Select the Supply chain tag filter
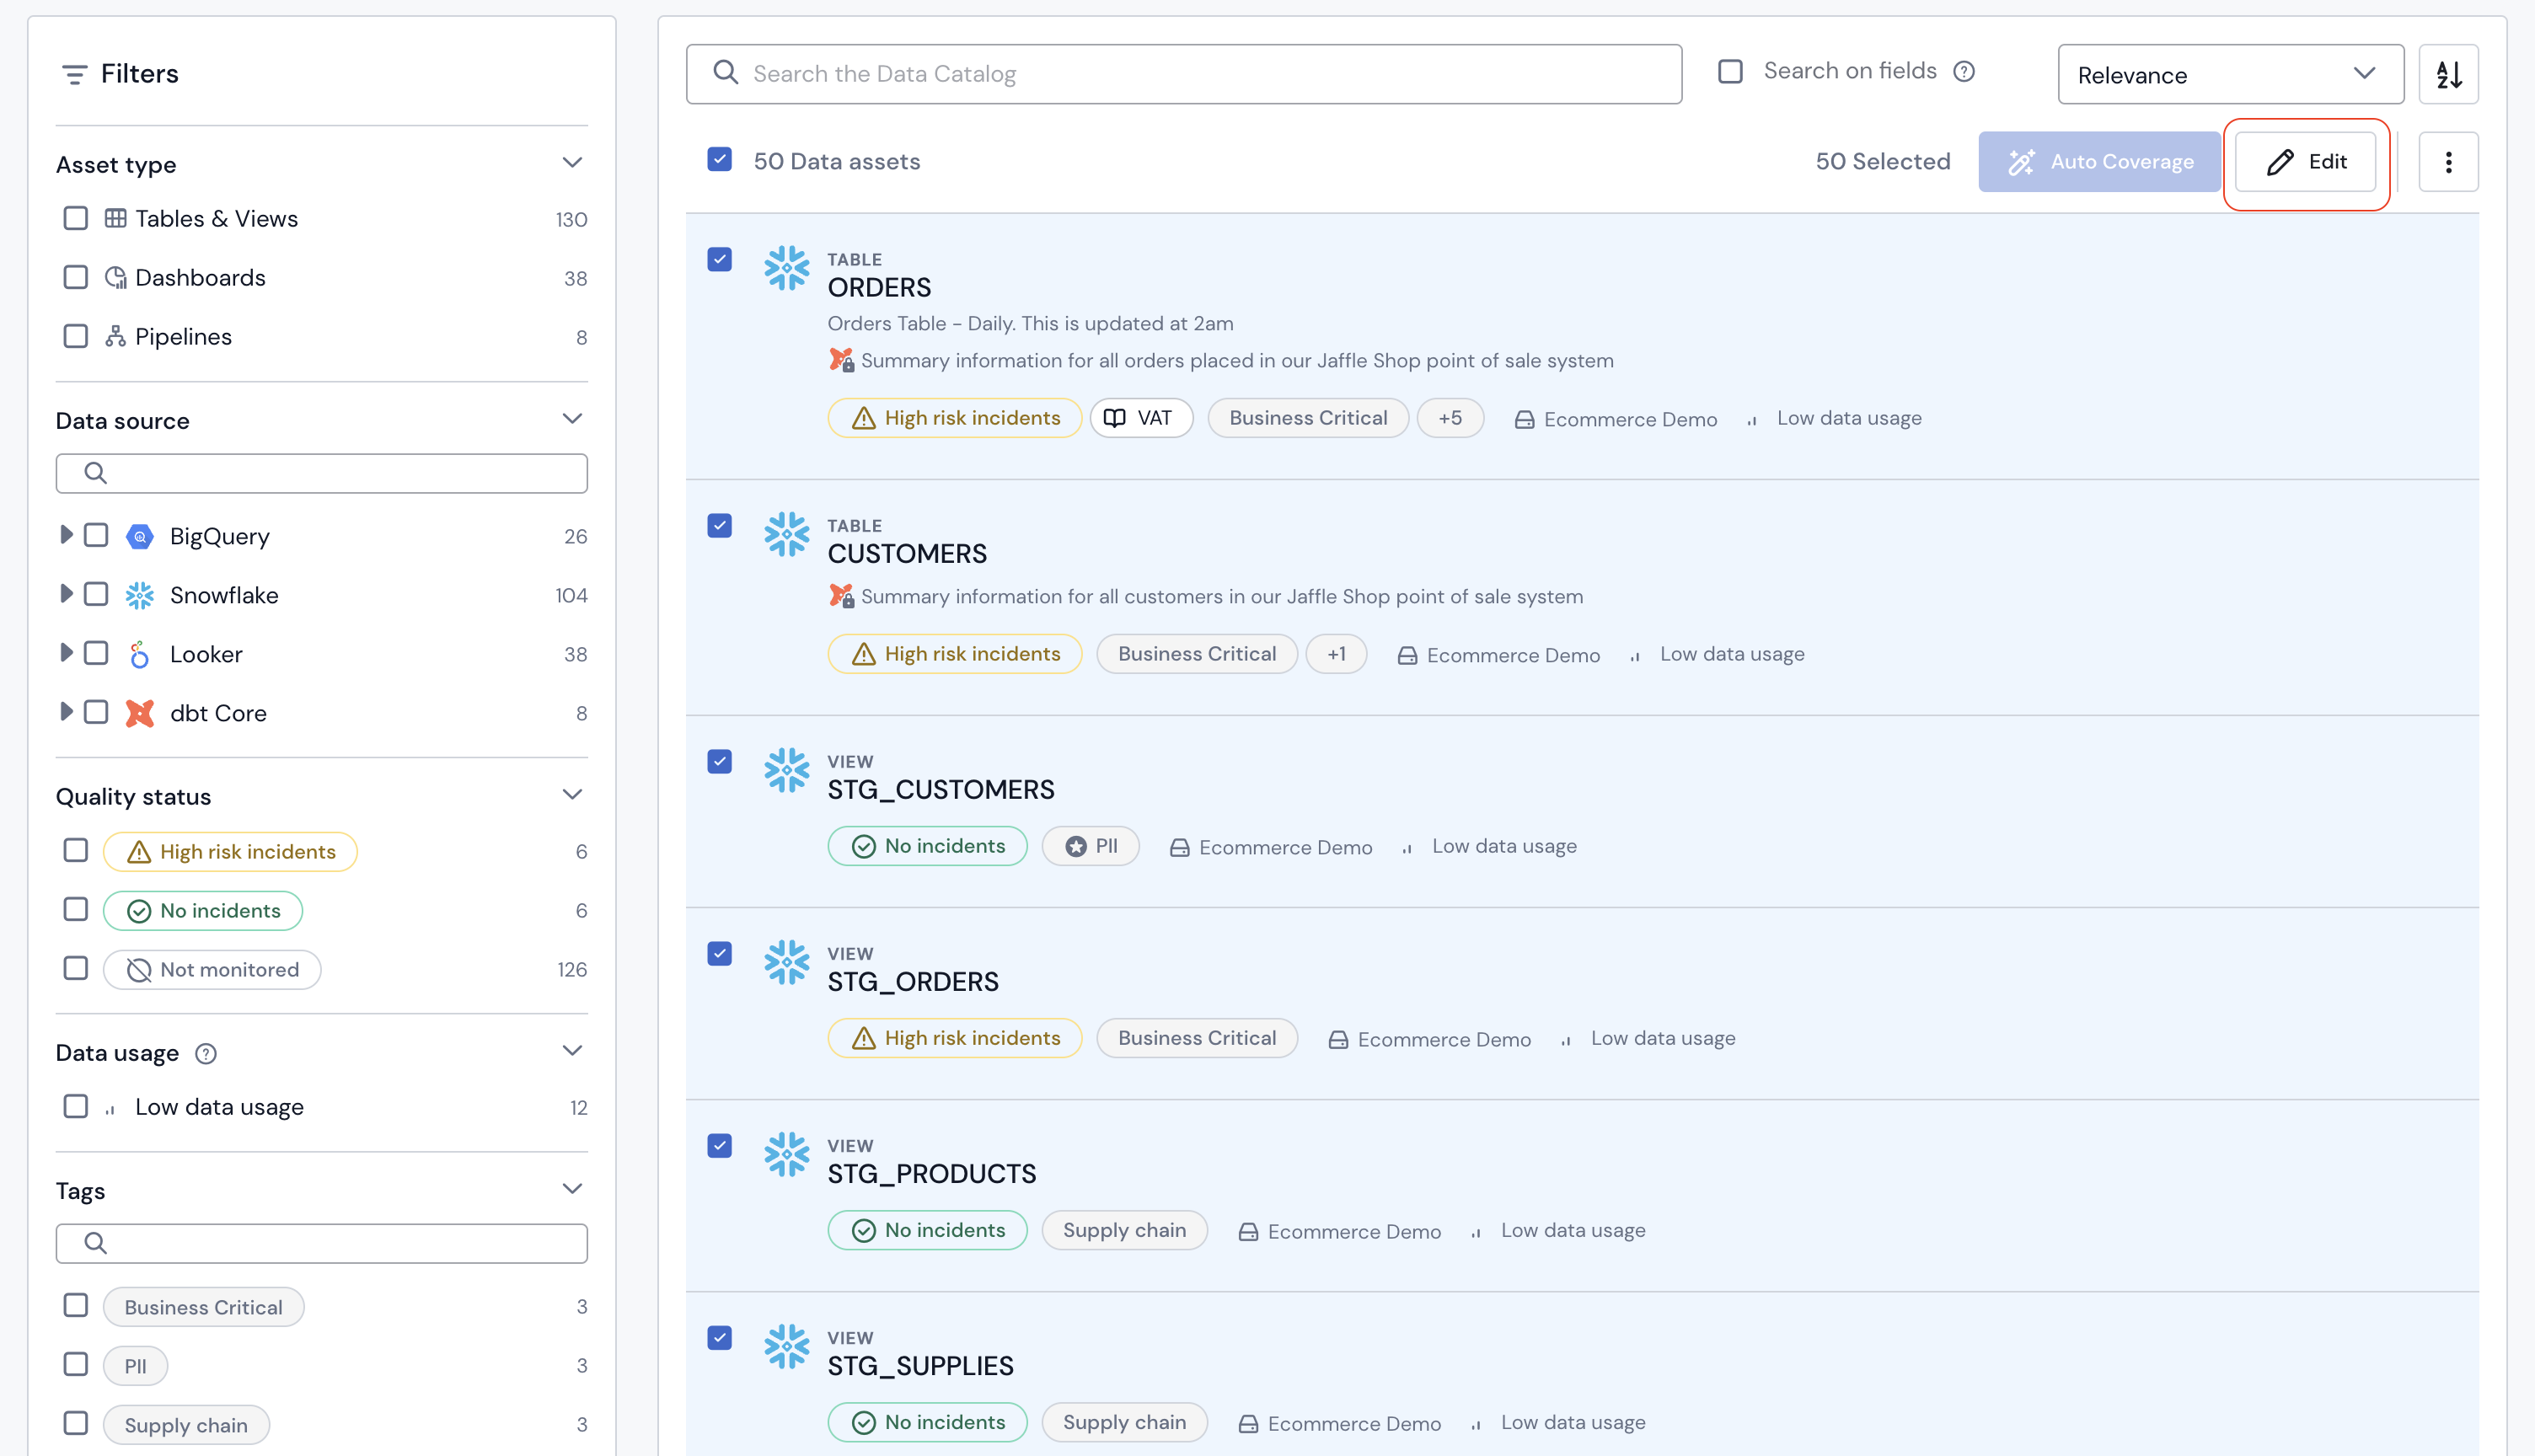 [x=76, y=1423]
